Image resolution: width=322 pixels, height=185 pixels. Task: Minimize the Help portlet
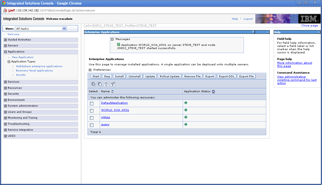pos(319,32)
